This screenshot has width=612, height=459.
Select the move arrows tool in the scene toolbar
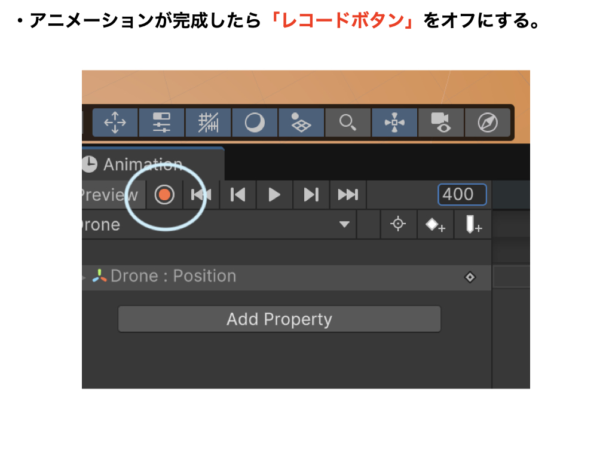coord(115,123)
